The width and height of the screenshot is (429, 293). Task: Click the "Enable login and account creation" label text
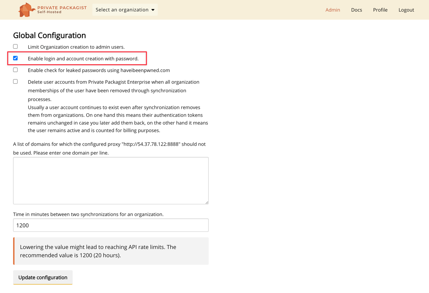coord(83,58)
